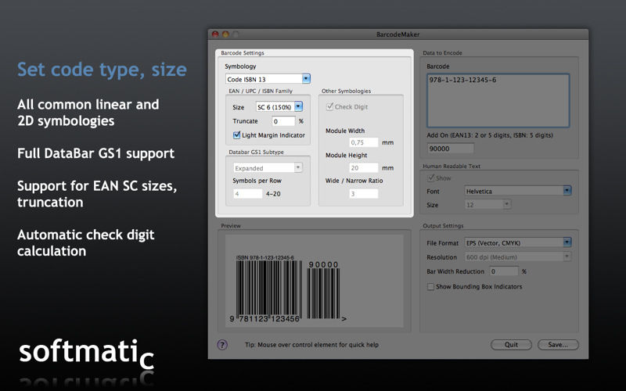Screen dimensions: 626x391
Task: Close the BarcodeMaker window with red button
Action: [x=215, y=34]
